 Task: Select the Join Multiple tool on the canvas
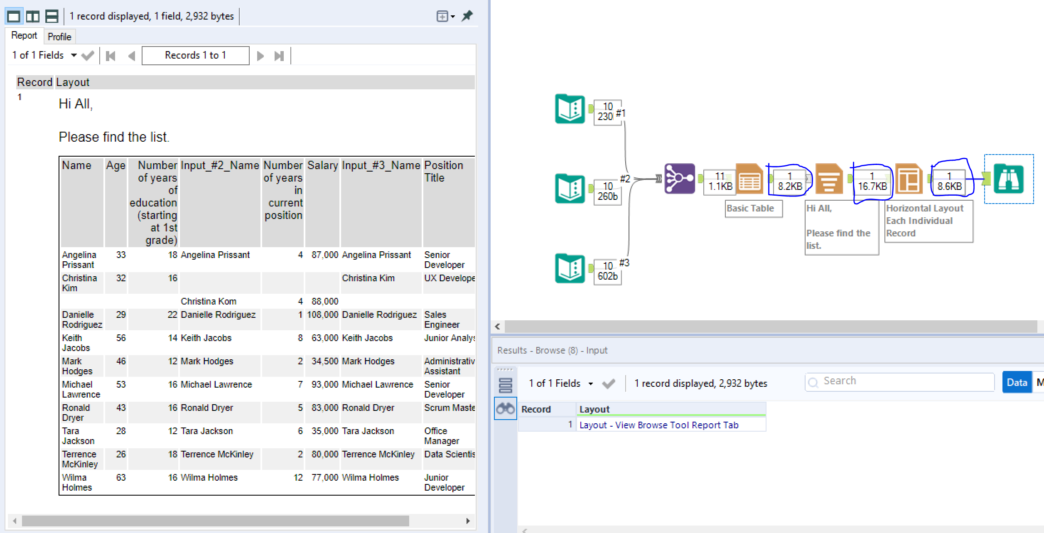point(680,179)
